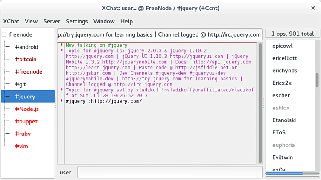Collapse the freenode server tree
The image size is (321, 180).
click(x=5, y=35)
